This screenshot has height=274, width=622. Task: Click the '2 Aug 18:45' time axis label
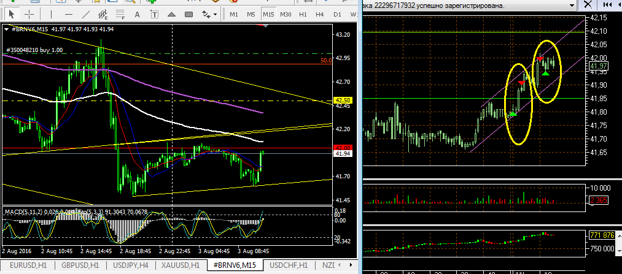[x=135, y=251]
